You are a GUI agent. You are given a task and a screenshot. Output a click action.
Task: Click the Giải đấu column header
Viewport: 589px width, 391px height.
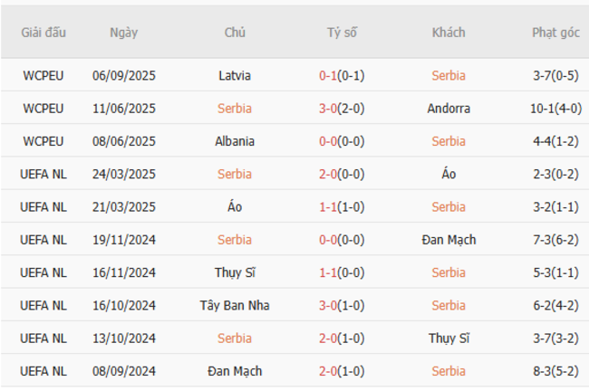point(43,33)
